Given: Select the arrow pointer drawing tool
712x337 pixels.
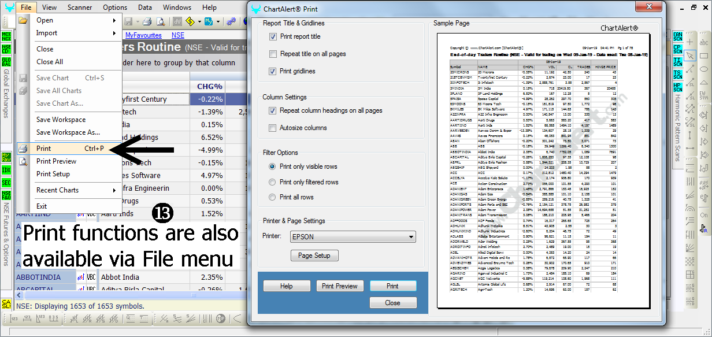Looking at the screenshot, I should point(691,56).
